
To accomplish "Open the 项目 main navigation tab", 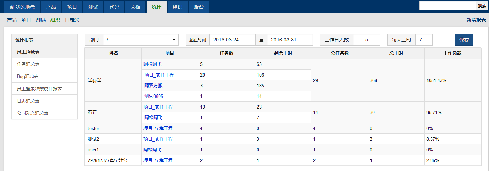I will (x=72, y=7).
